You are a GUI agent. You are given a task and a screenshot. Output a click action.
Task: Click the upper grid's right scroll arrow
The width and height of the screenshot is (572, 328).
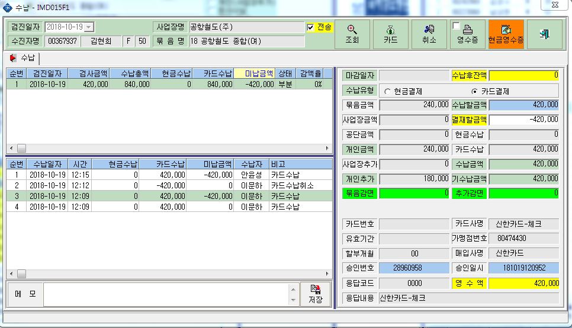[327, 148]
